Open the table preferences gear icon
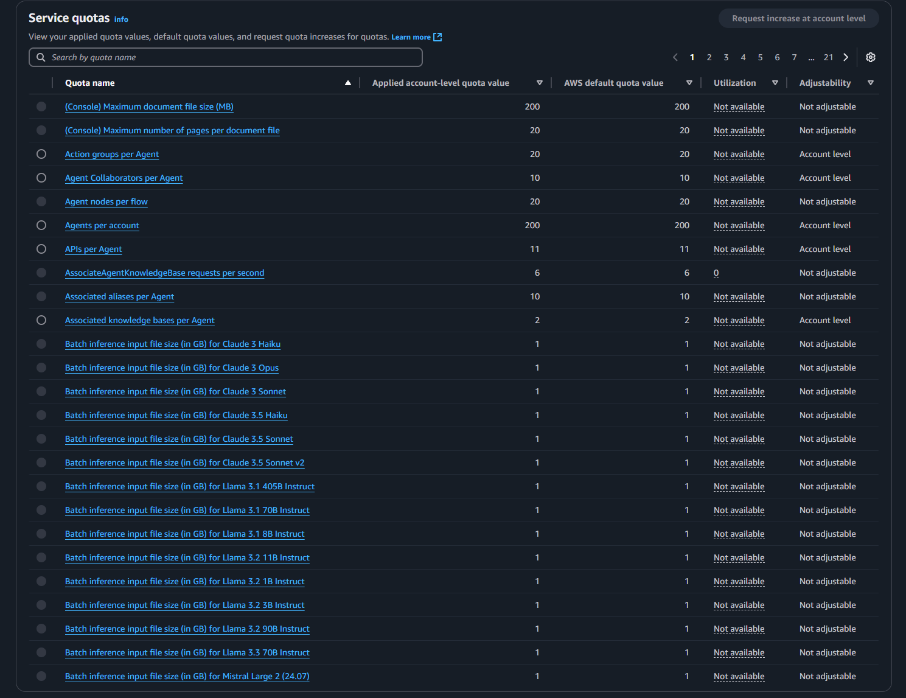Image resolution: width=906 pixels, height=698 pixels. (x=871, y=57)
